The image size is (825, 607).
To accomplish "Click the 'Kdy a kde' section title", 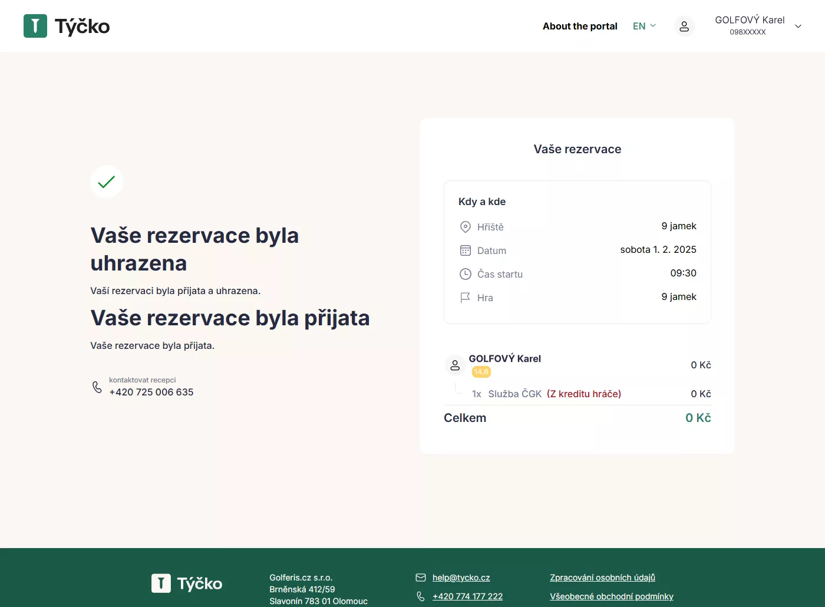I will click(482, 202).
